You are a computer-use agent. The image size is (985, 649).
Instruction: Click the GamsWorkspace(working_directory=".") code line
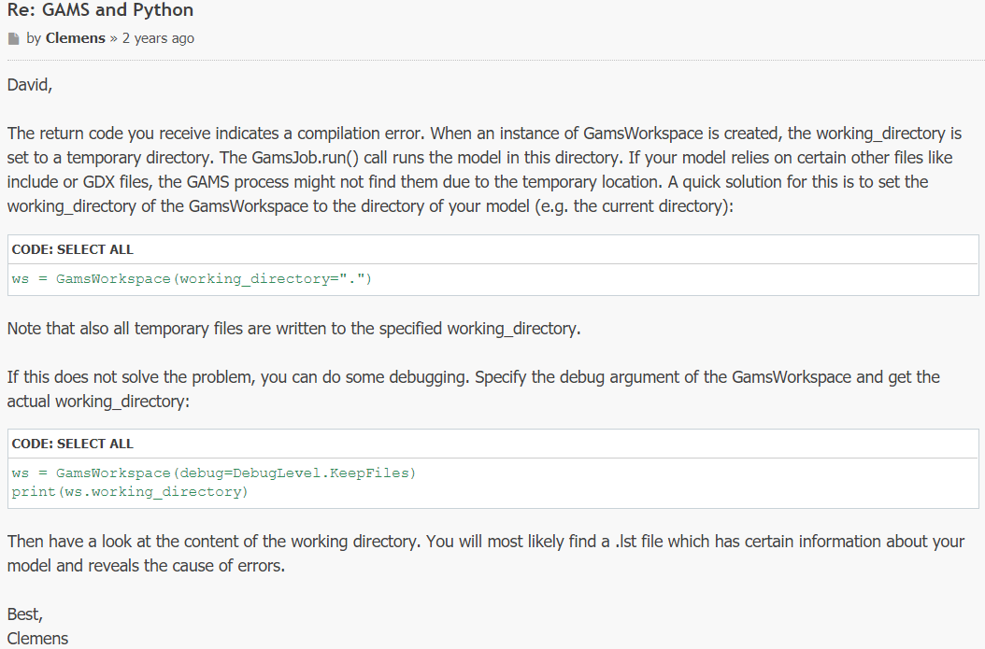tap(192, 278)
